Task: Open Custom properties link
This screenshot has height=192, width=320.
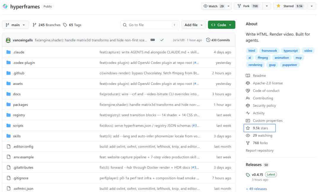Action: coord(268,121)
